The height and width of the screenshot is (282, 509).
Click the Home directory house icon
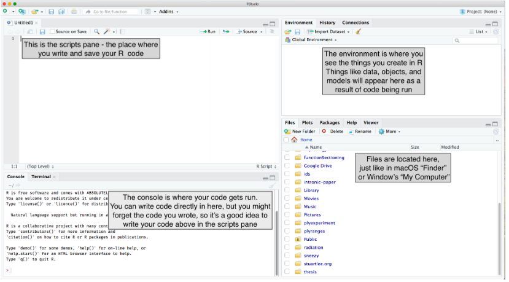(294, 139)
